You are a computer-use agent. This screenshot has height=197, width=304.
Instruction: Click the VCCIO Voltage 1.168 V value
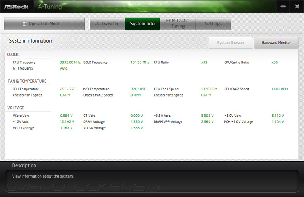point(66,128)
